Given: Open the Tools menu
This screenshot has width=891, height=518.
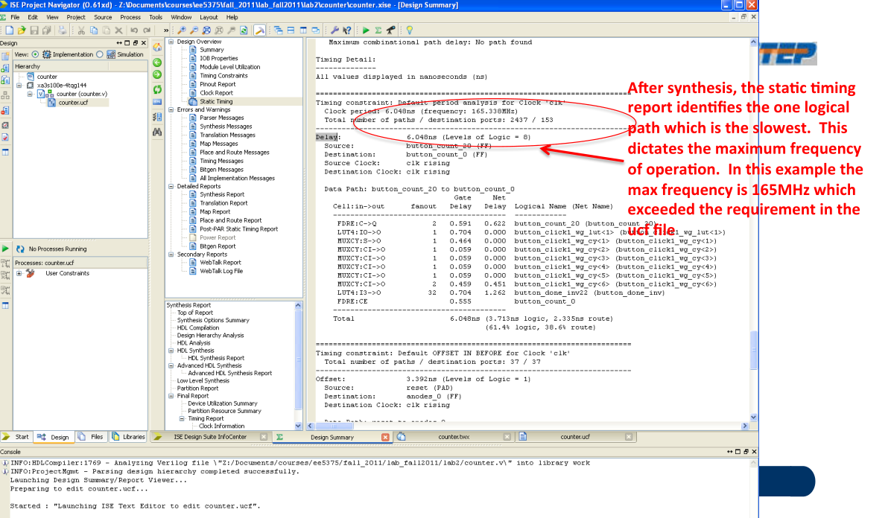Looking at the screenshot, I should pos(155,17).
